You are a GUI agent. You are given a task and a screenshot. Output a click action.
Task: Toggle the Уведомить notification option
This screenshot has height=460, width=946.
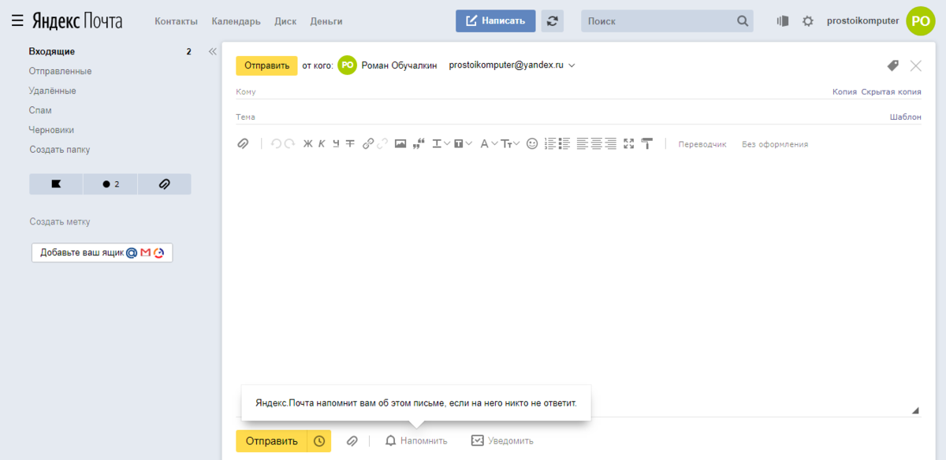pos(502,441)
